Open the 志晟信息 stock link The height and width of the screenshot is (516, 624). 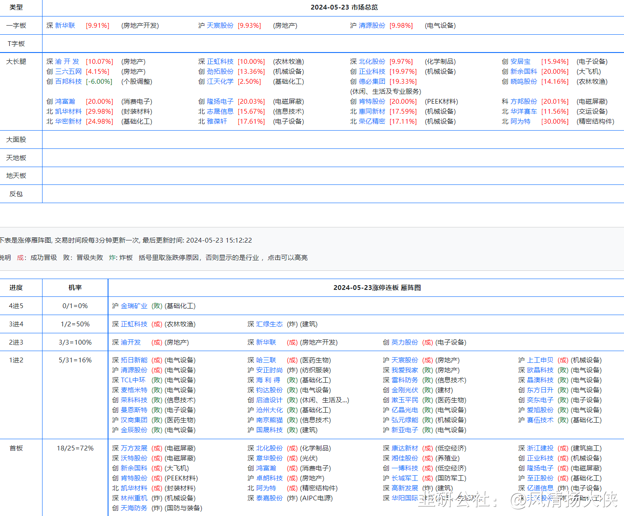[220, 112]
